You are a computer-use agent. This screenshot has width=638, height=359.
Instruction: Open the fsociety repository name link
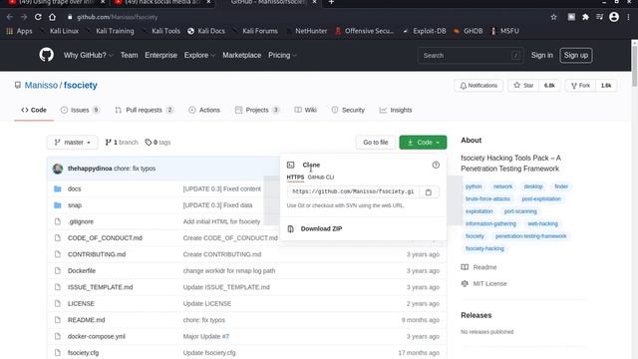coord(80,85)
